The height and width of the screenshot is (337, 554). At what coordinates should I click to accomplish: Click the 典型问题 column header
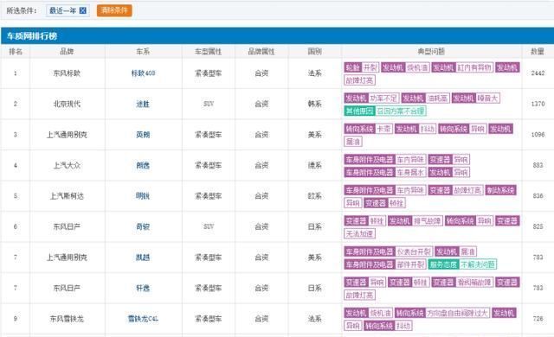(x=431, y=52)
